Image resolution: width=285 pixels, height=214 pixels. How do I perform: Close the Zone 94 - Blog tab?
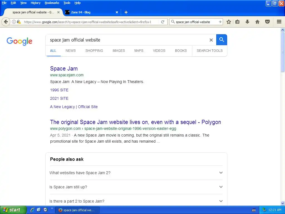coord(117,12)
